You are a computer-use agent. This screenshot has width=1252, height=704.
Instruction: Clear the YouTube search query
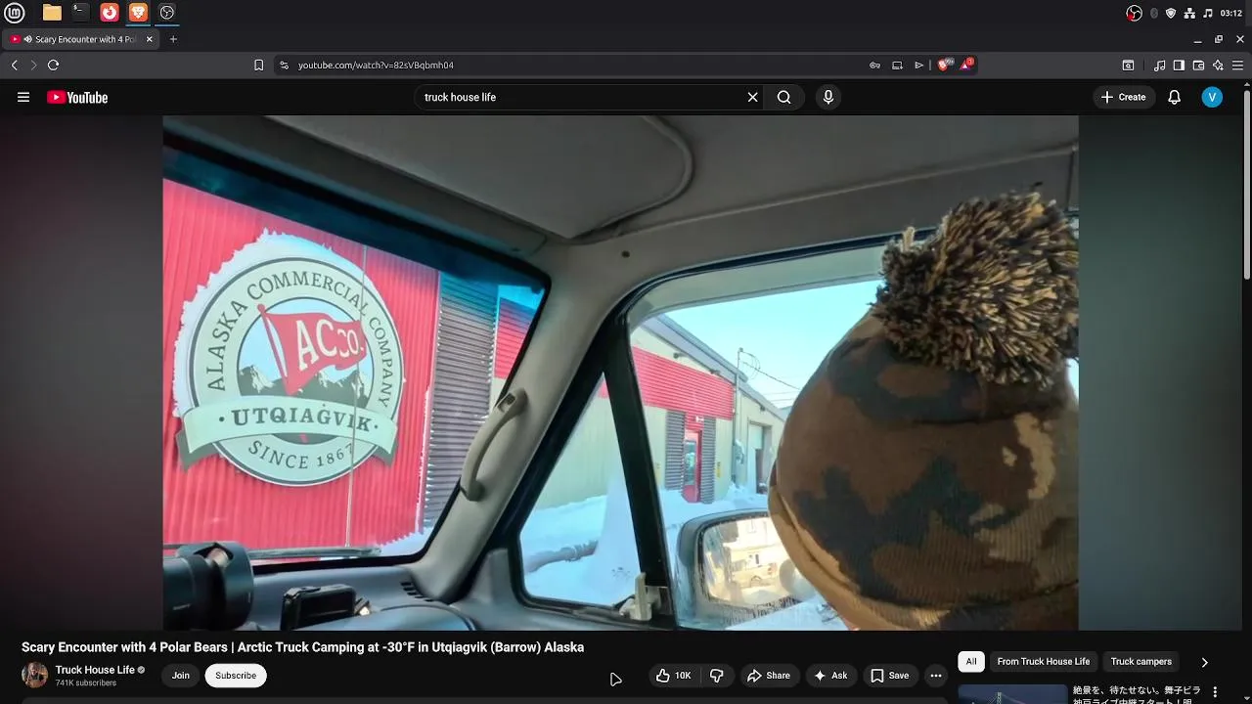[x=752, y=97]
